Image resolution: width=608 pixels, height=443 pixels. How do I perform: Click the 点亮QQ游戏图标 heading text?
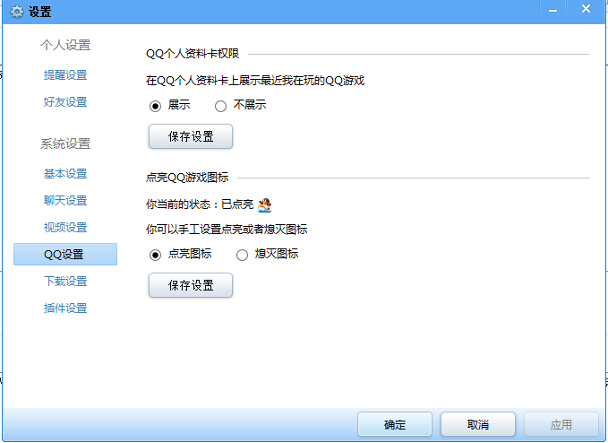187,178
